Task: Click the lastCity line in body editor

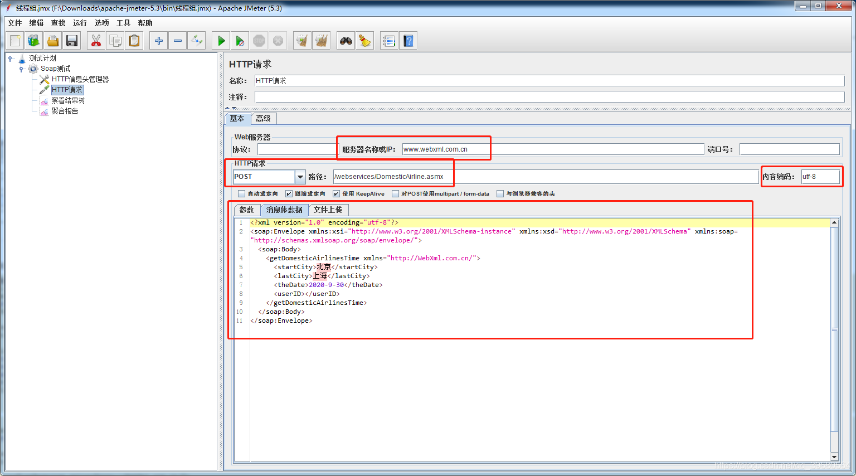Action: point(322,276)
